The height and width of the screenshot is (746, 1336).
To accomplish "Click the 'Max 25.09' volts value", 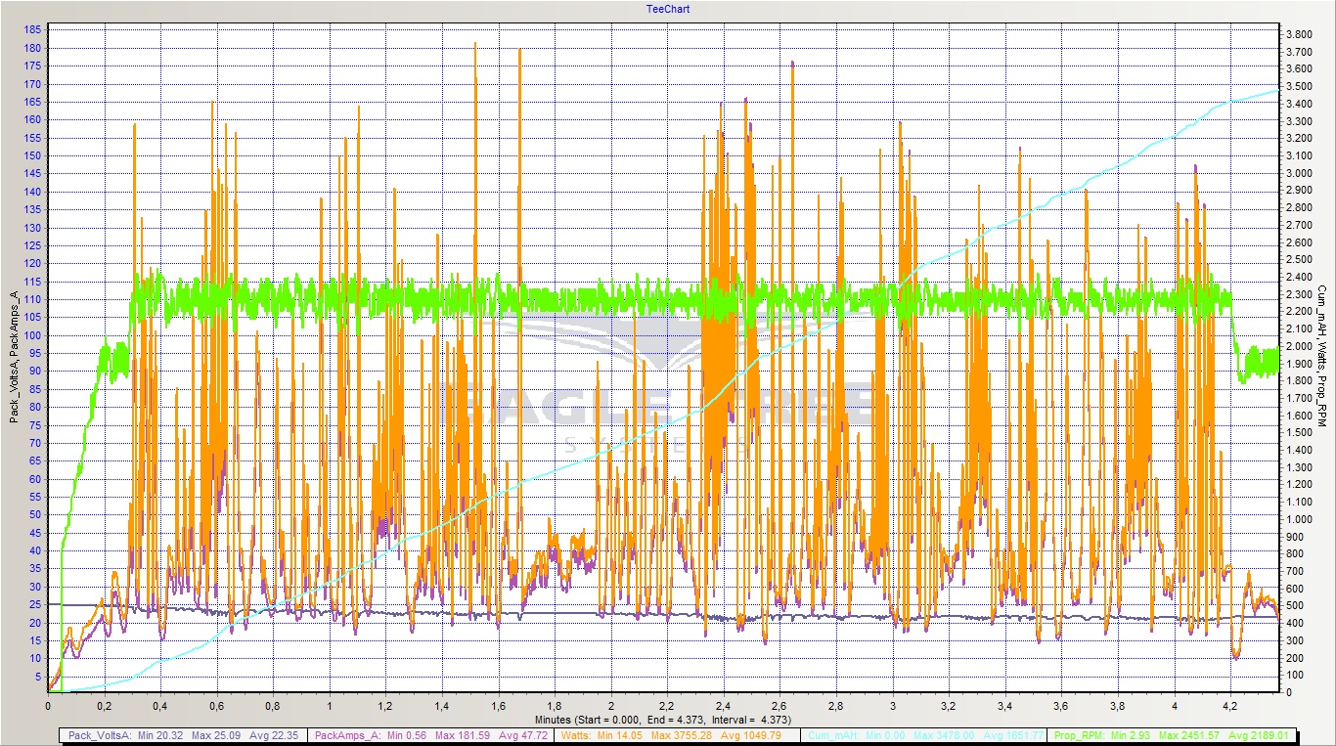I will coord(216,735).
